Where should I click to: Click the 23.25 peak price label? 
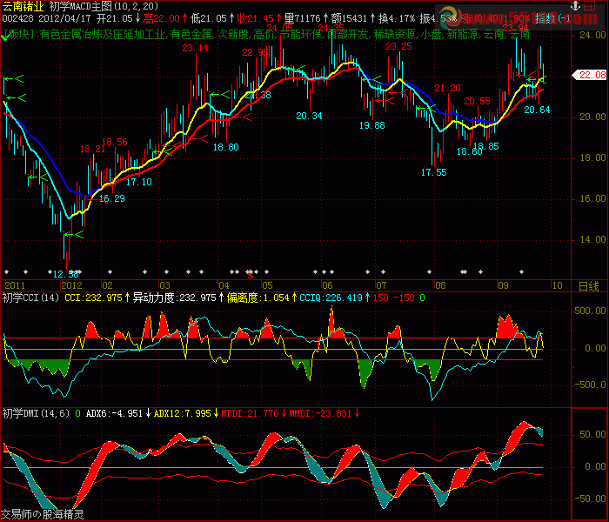pyautogui.click(x=398, y=47)
